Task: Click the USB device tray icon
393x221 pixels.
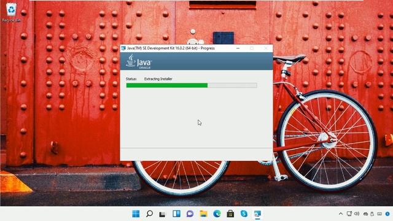Action: pyautogui.click(x=372, y=214)
